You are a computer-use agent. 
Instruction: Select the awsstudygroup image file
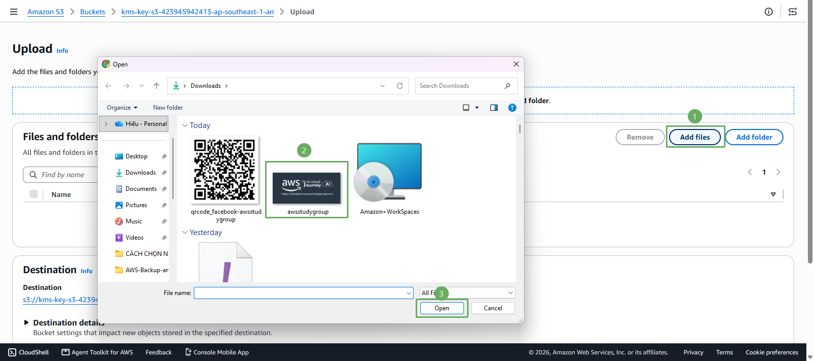tap(307, 190)
